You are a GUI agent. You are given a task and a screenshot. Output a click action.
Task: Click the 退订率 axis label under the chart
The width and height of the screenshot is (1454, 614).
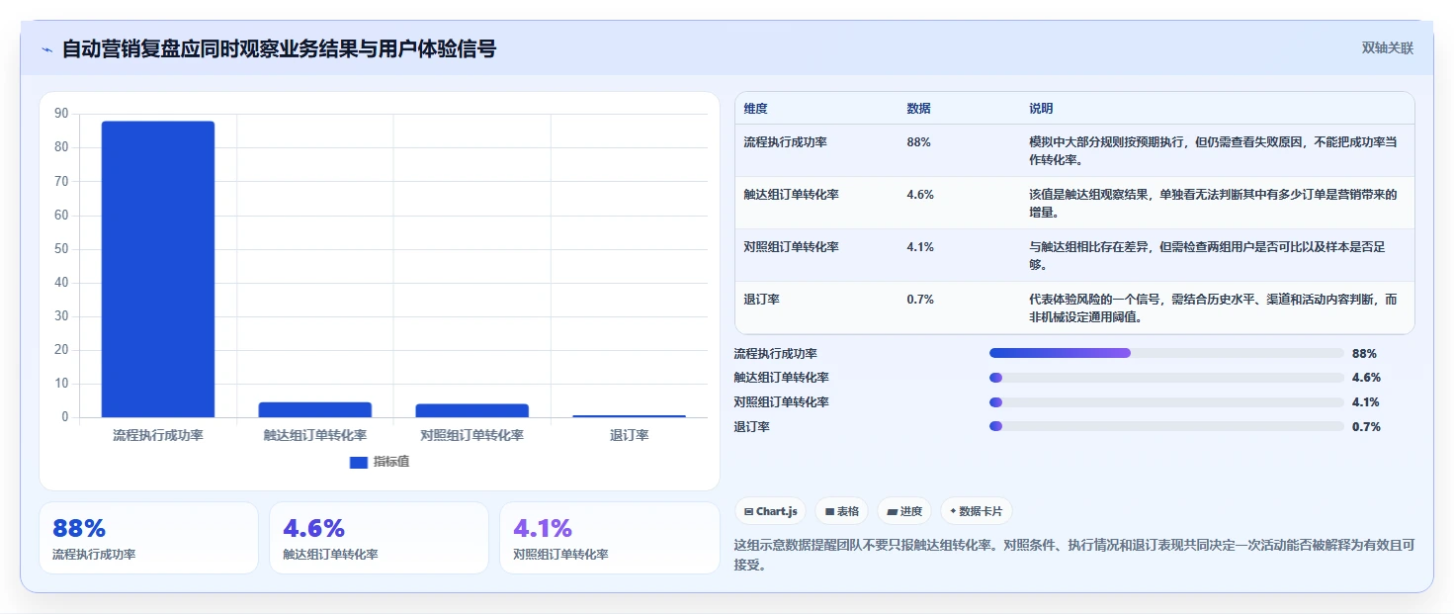(630, 435)
